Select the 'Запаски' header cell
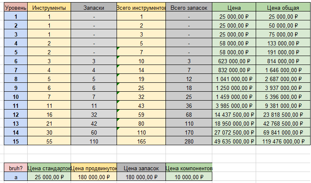 94,7
